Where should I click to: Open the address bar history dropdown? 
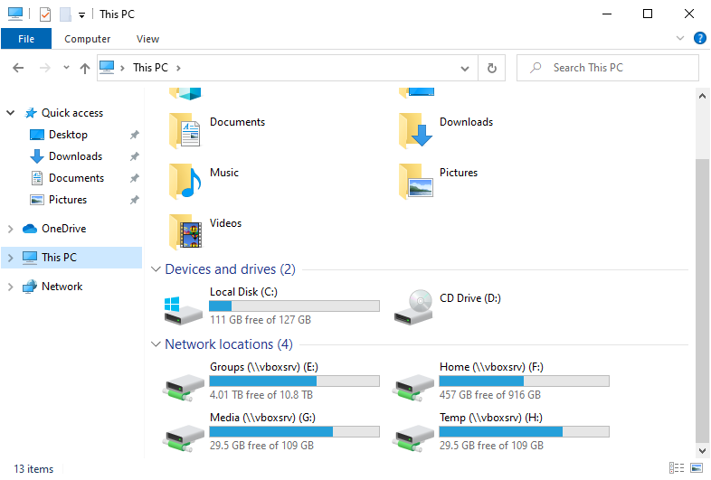(465, 68)
